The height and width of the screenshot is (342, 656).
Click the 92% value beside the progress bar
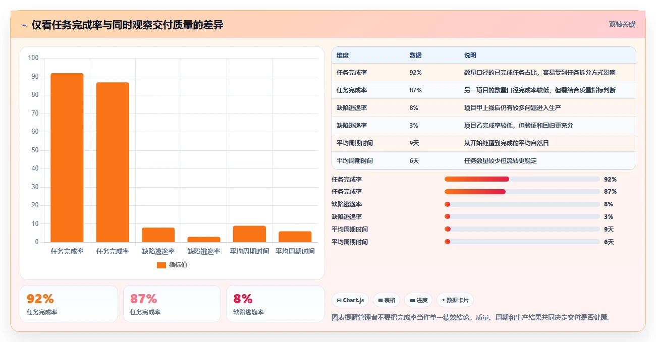click(x=610, y=179)
